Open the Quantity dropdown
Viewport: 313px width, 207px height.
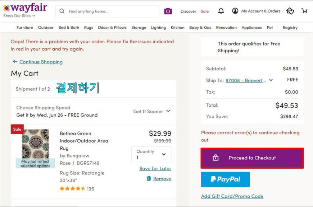(x=151, y=154)
